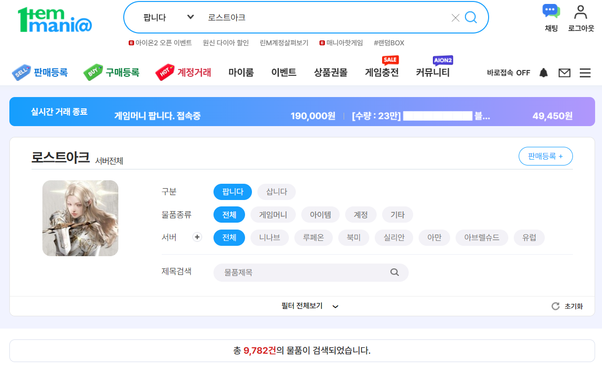The width and height of the screenshot is (602, 367).
Task: Select 게임머니 item type
Action: 273,215
